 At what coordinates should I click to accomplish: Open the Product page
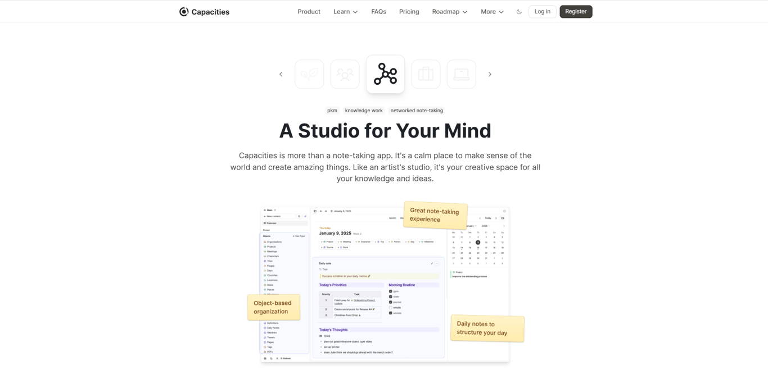pos(309,12)
